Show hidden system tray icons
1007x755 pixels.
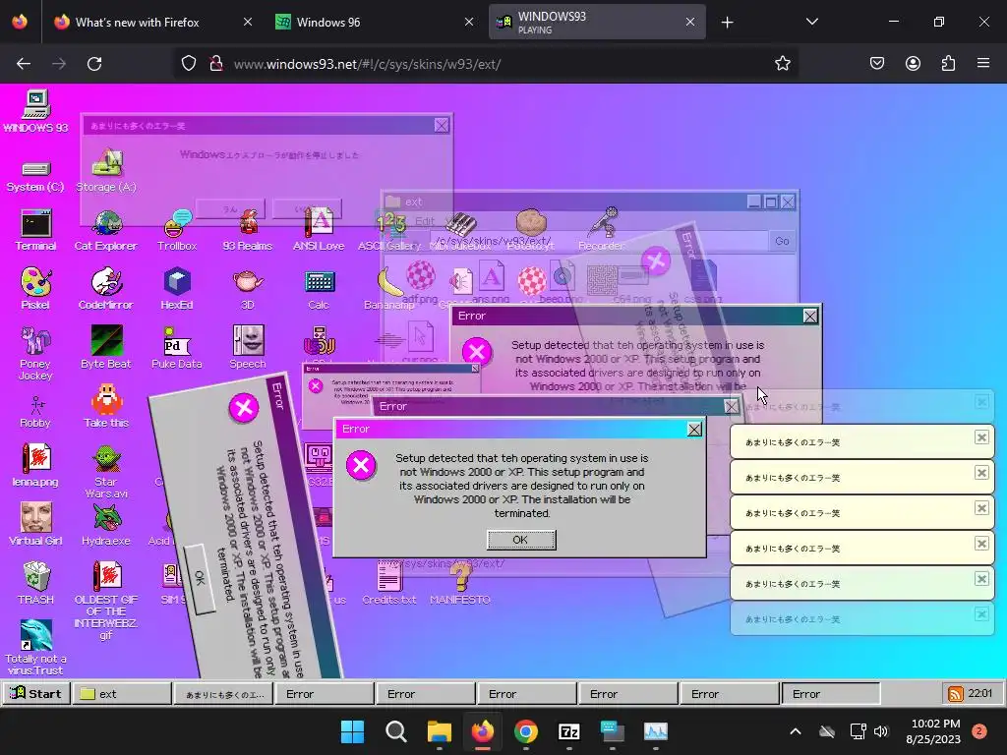click(795, 731)
